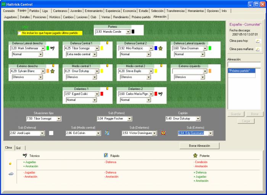This screenshot has width=267, height=195.
Task: Click the yellow card icon above Defensa Central 1
Action: [x=107, y=43]
